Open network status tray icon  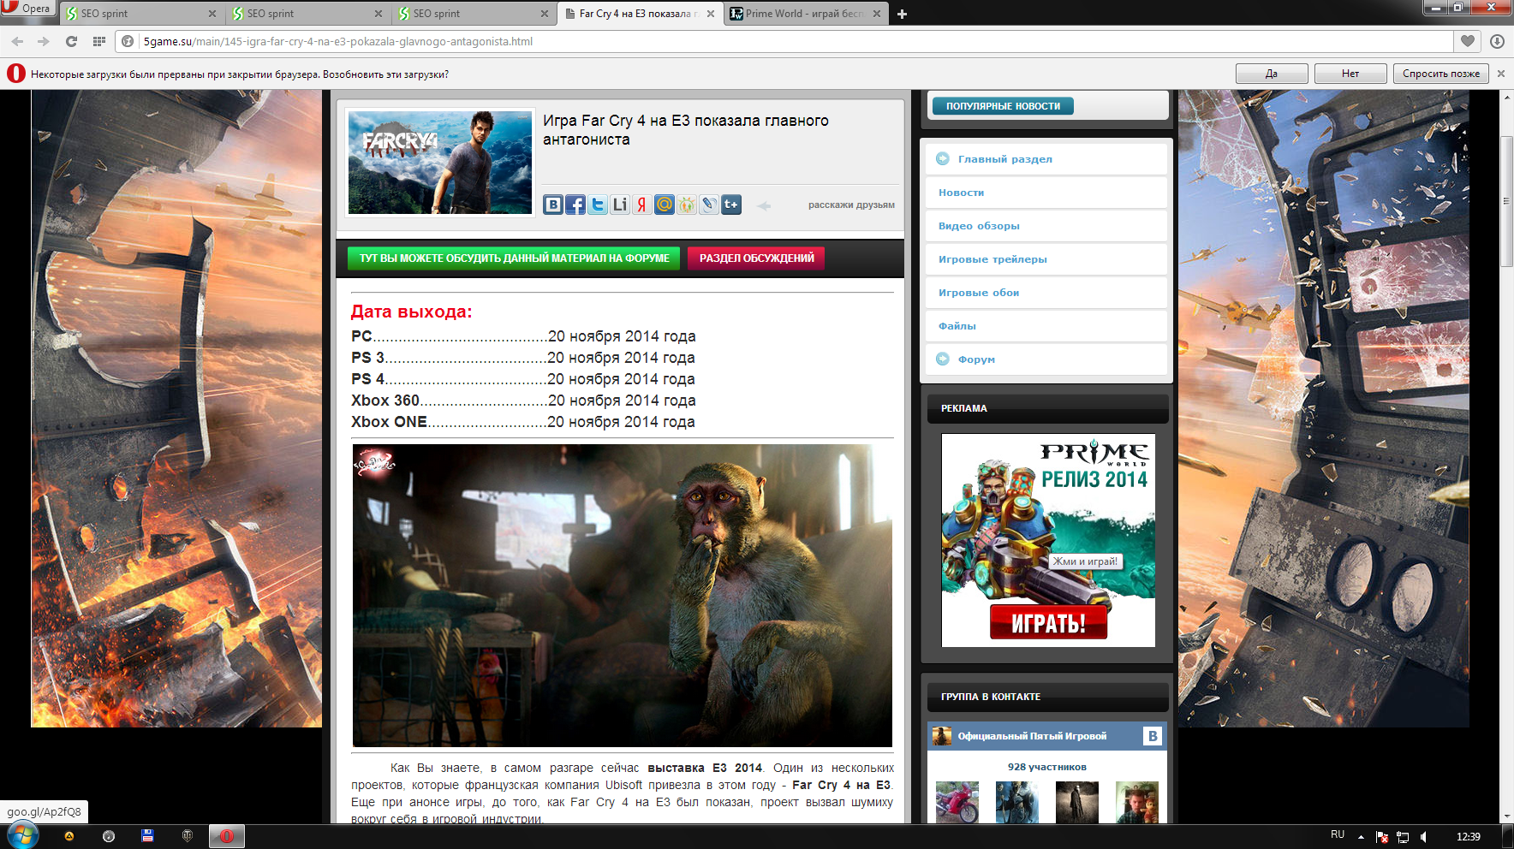tap(1403, 837)
